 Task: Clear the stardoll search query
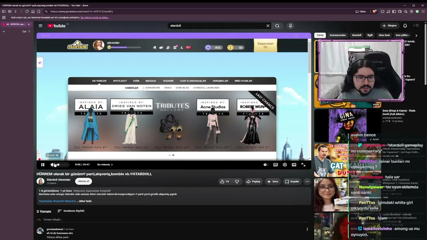(268, 26)
